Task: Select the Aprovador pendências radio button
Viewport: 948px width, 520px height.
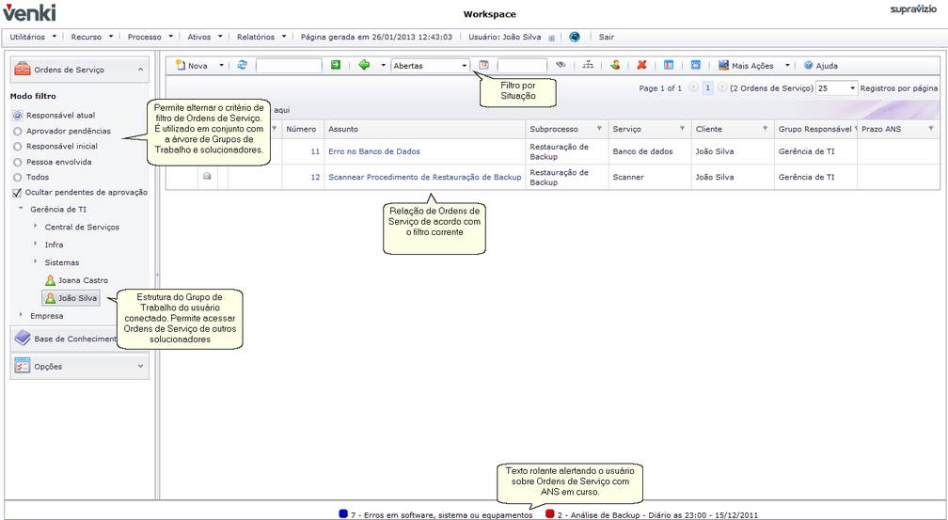Action: (x=18, y=131)
